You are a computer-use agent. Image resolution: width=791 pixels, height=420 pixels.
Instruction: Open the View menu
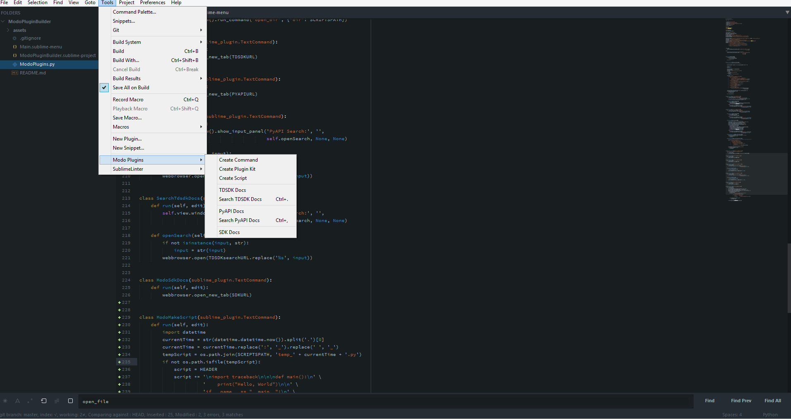pos(74,2)
